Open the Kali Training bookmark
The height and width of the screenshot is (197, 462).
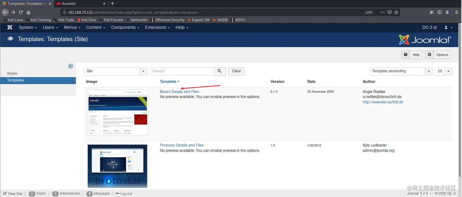(38, 20)
